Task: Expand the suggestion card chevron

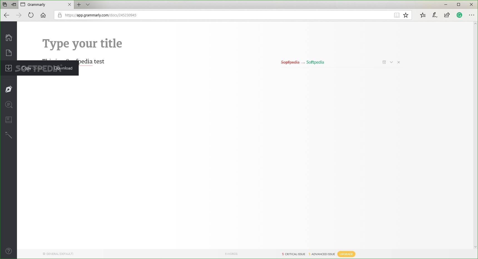Action: [x=391, y=62]
